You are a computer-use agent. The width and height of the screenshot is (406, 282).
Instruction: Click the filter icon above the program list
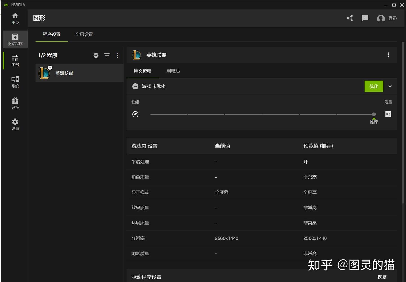(x=107, y=55)
